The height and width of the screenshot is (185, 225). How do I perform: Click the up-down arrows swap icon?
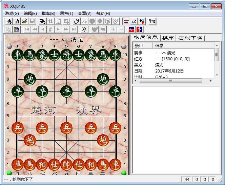point(50,21)
